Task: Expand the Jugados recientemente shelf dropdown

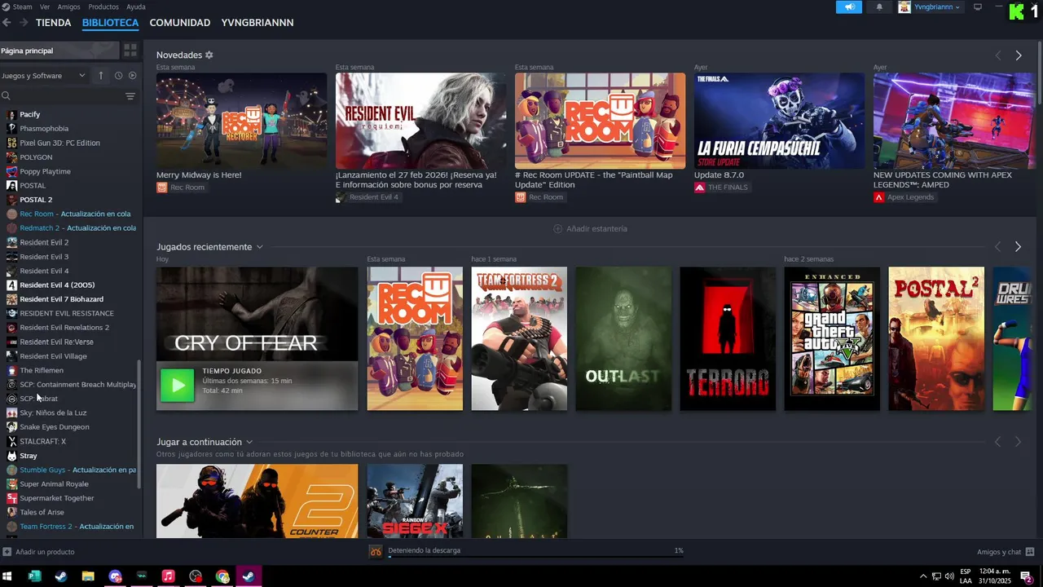Action: 259,247
